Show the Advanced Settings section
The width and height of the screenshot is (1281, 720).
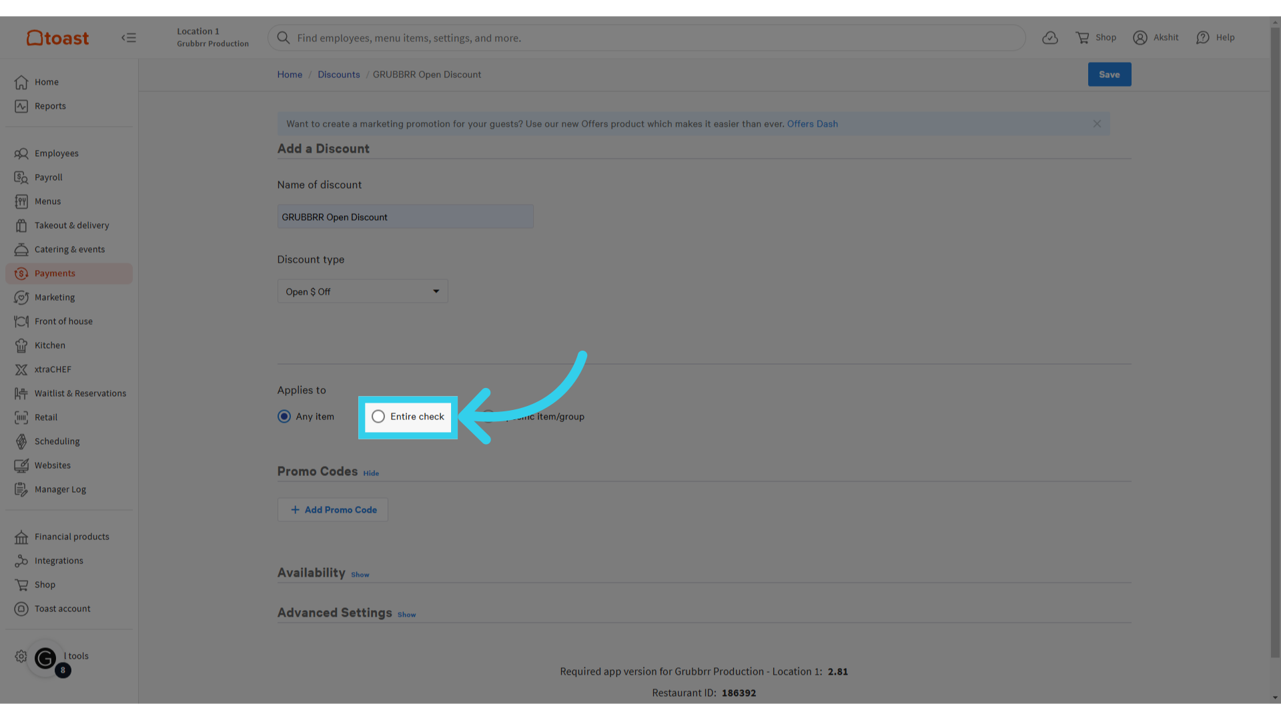tap(407, 615)
